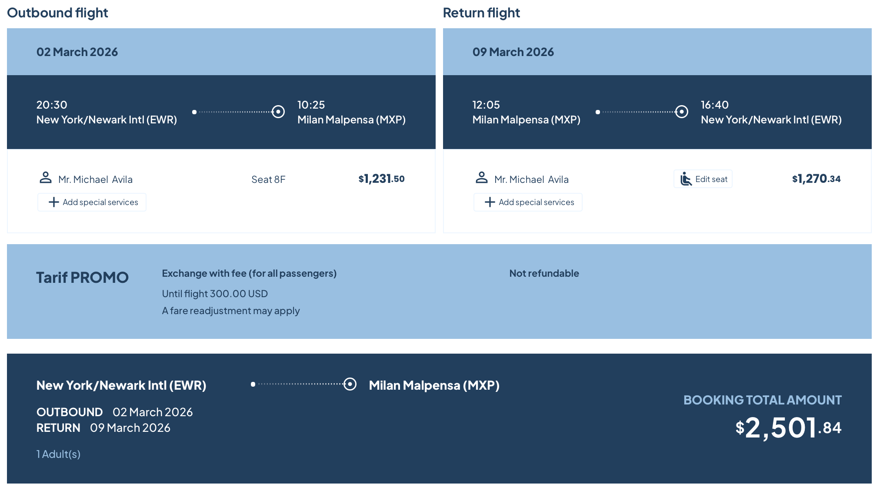Select the Seat 8F label
The height and width of the screenshot is (497, 880).
tap(268, 179)
